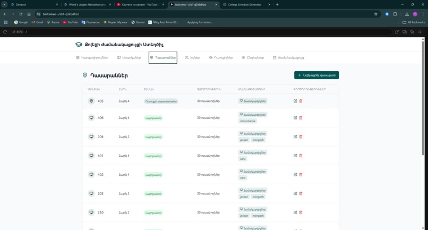Reload the page with the browser refresh button
This screenshot has height=230, width=428.
(x=21, y=14)
